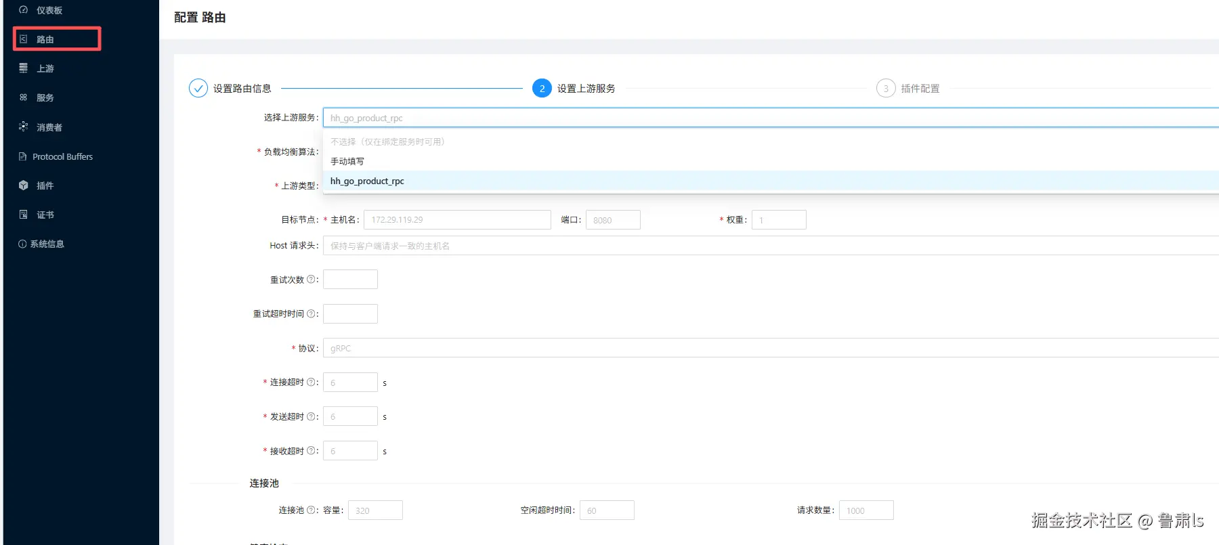Click the 权重 weight field
Screen dimensions: 1219x545
tap(779, 220)
